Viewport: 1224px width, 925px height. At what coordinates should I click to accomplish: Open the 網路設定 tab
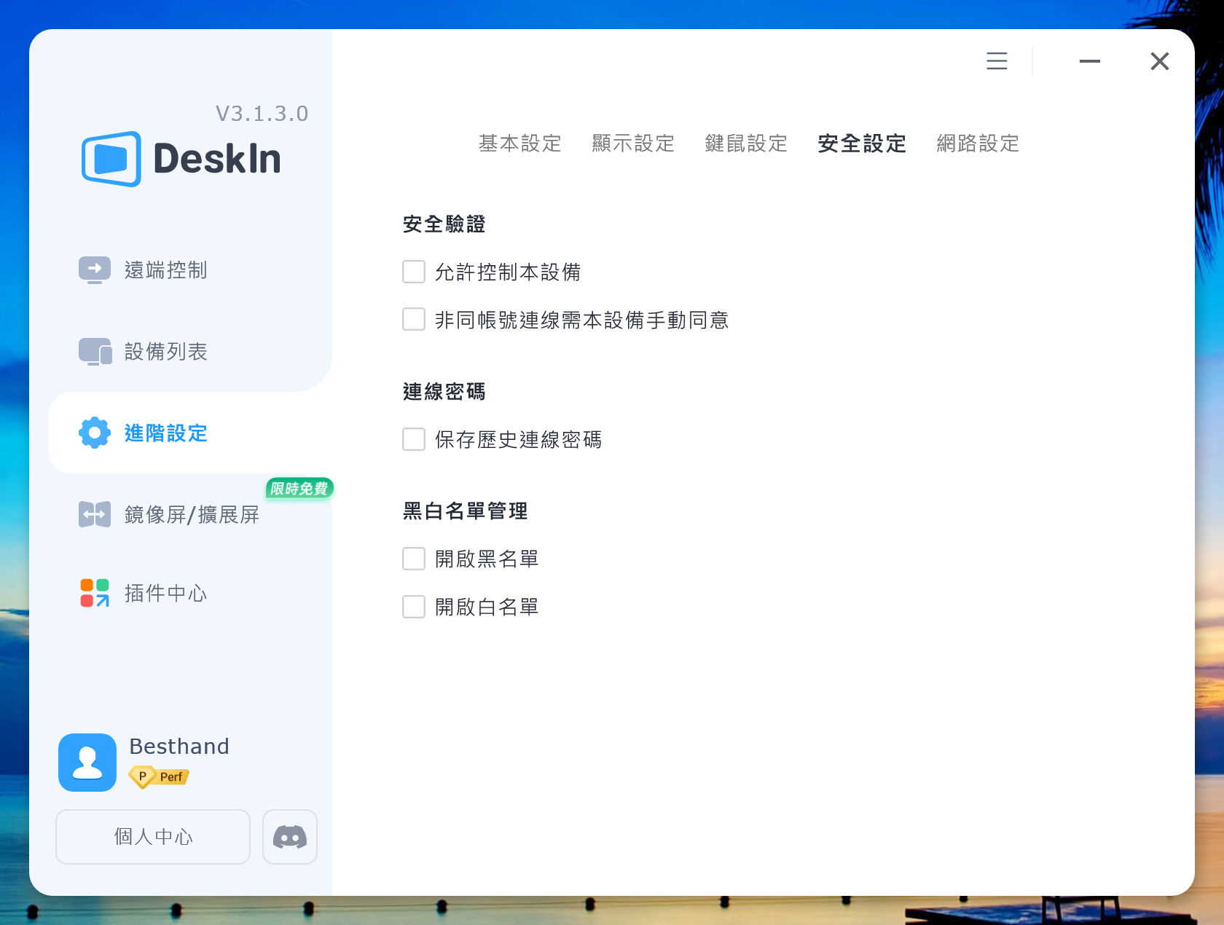[977, 143]
